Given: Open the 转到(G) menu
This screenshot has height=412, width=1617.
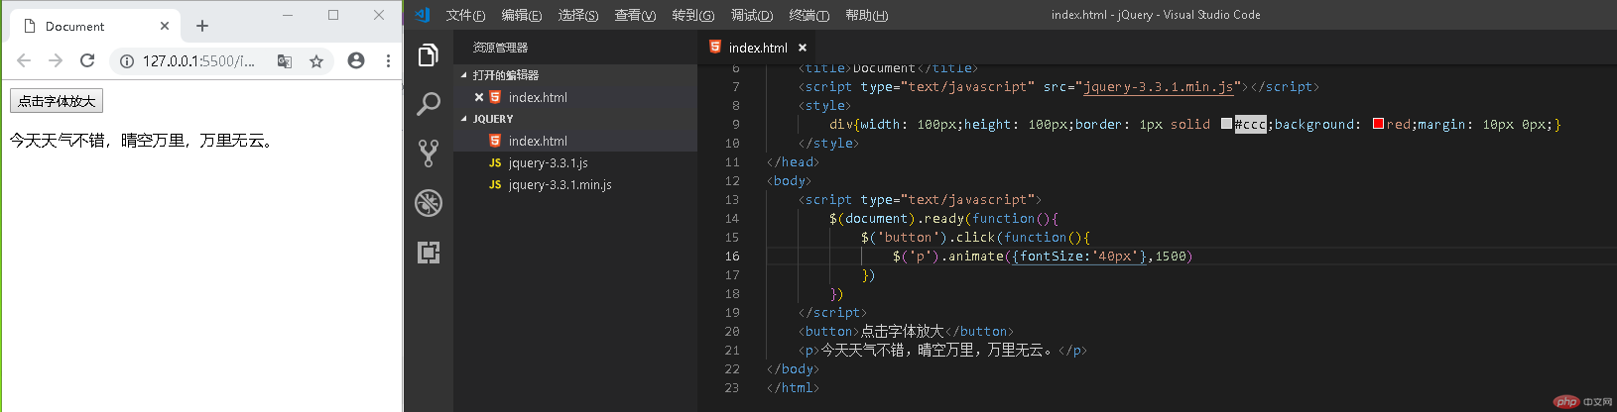Looking at the screenshot, I should tap(692, 15).
